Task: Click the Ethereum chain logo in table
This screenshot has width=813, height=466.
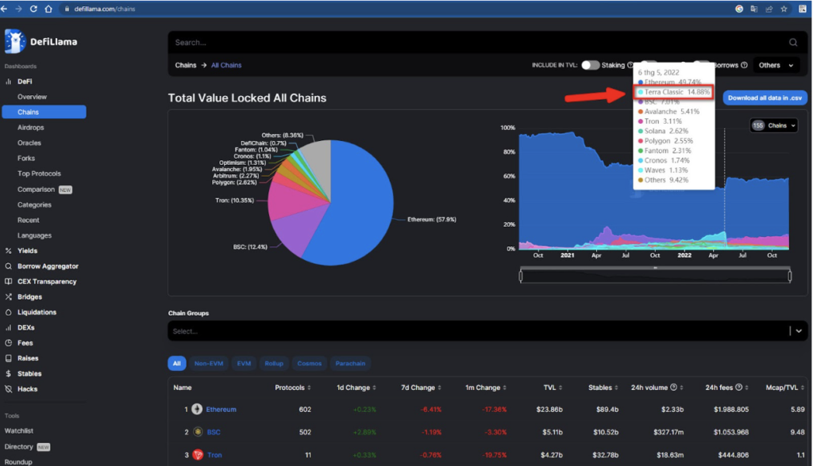Action: pyautogui.click(x=197, y=409)
